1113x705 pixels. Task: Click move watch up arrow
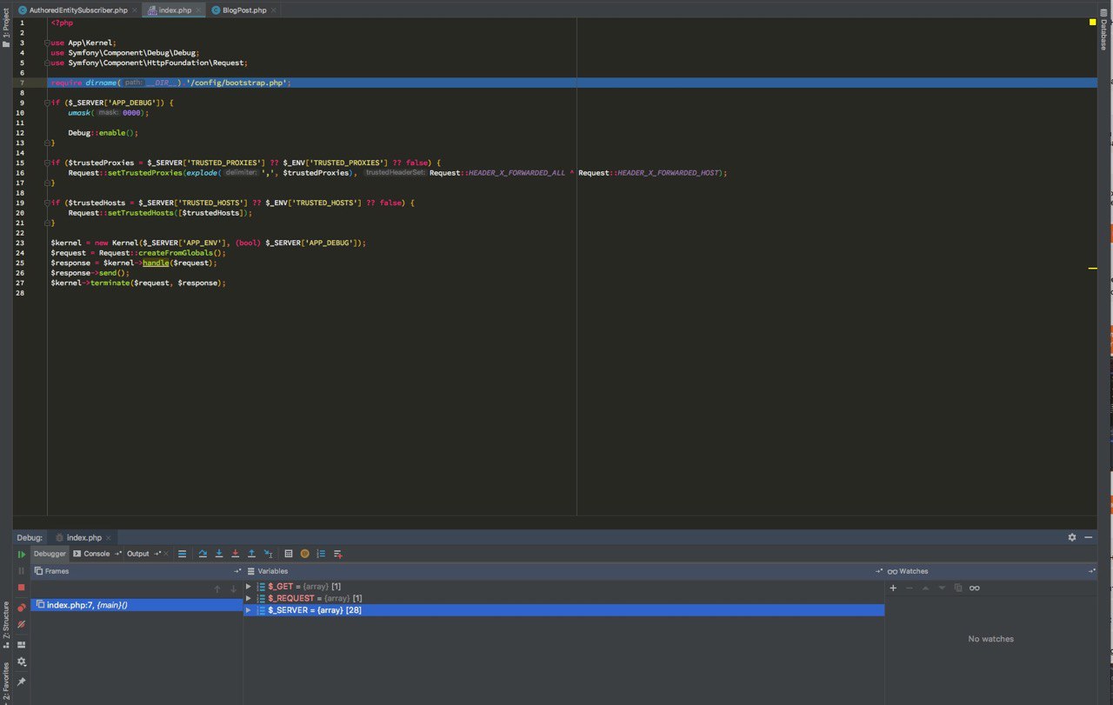(925, 588)
